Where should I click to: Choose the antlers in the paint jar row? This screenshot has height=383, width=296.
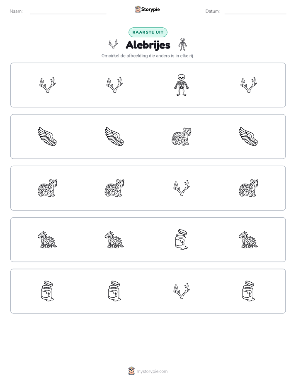(x=182, y=291)
